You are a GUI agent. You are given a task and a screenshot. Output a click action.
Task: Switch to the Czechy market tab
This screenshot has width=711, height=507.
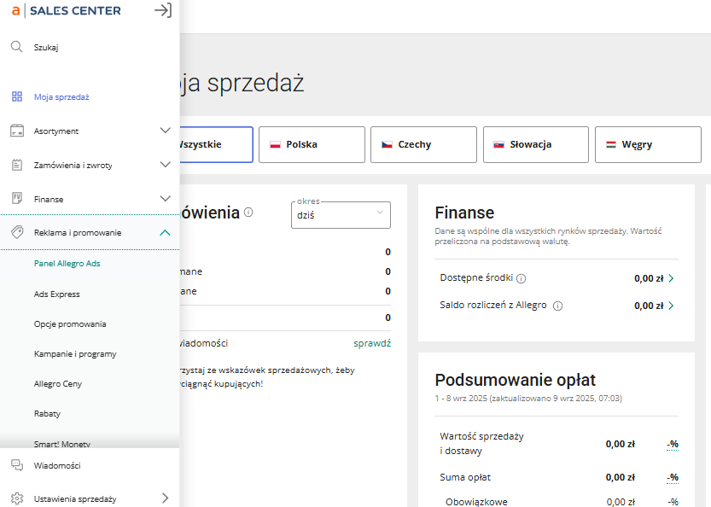tap(423, 144)
